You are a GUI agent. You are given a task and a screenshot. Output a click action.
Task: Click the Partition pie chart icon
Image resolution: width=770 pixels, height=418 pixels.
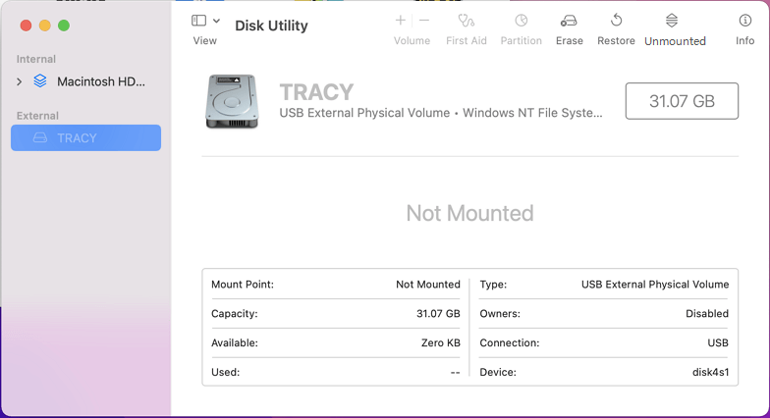point(521,21)
